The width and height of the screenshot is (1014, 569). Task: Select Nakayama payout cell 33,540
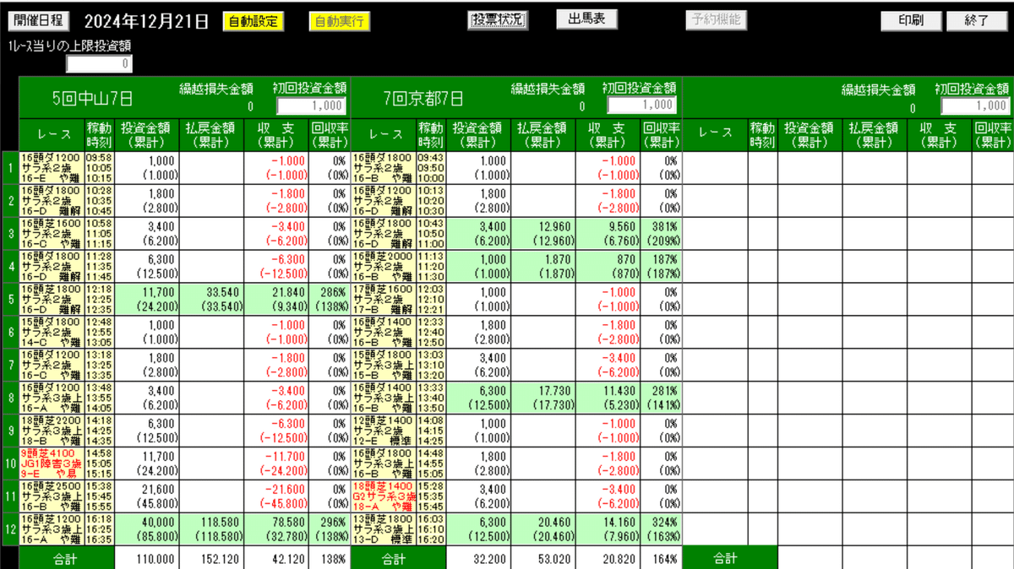211,299
